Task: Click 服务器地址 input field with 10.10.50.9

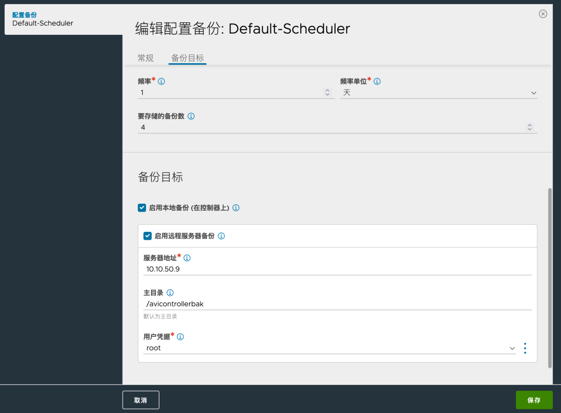Action: (x=338, y=269)
